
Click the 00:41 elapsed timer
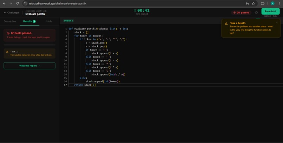pos(143,11)
